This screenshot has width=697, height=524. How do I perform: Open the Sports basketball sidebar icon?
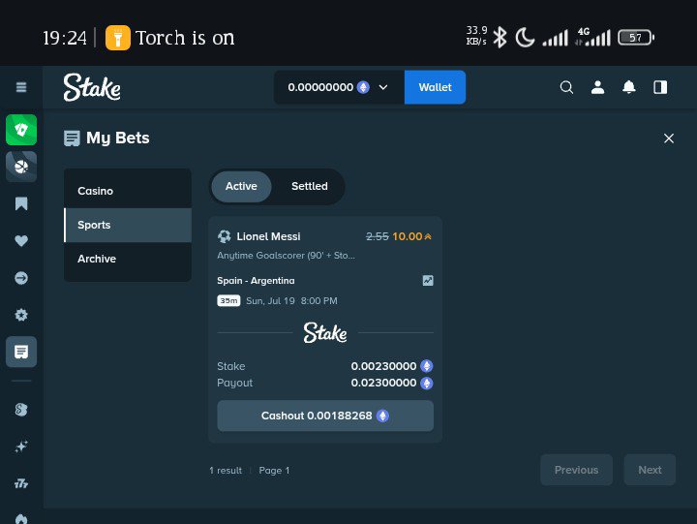pyautogui.click(x=21, y=167)
